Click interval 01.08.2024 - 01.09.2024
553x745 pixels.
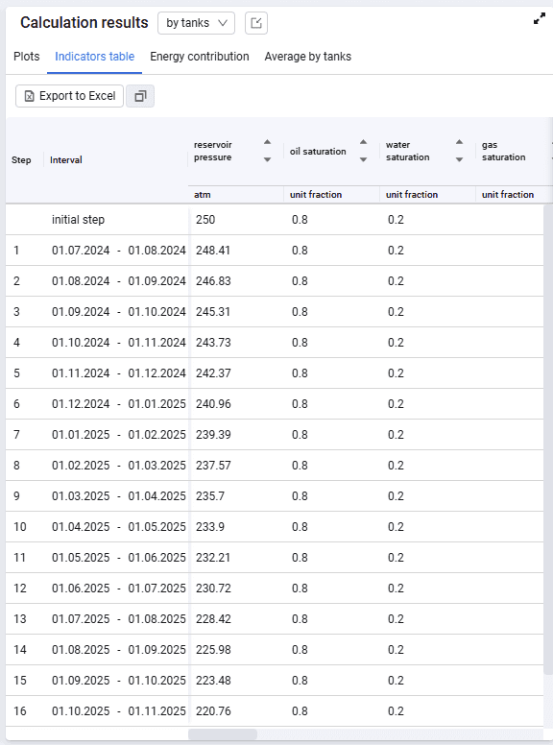point(119,281)
